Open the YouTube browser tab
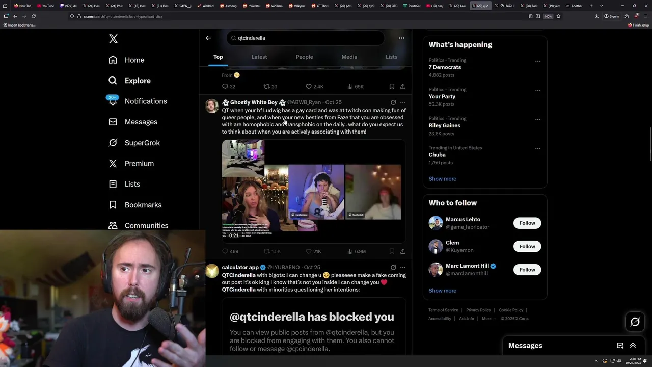This screenshot has height=367, width=652. [x=46, y=6]
